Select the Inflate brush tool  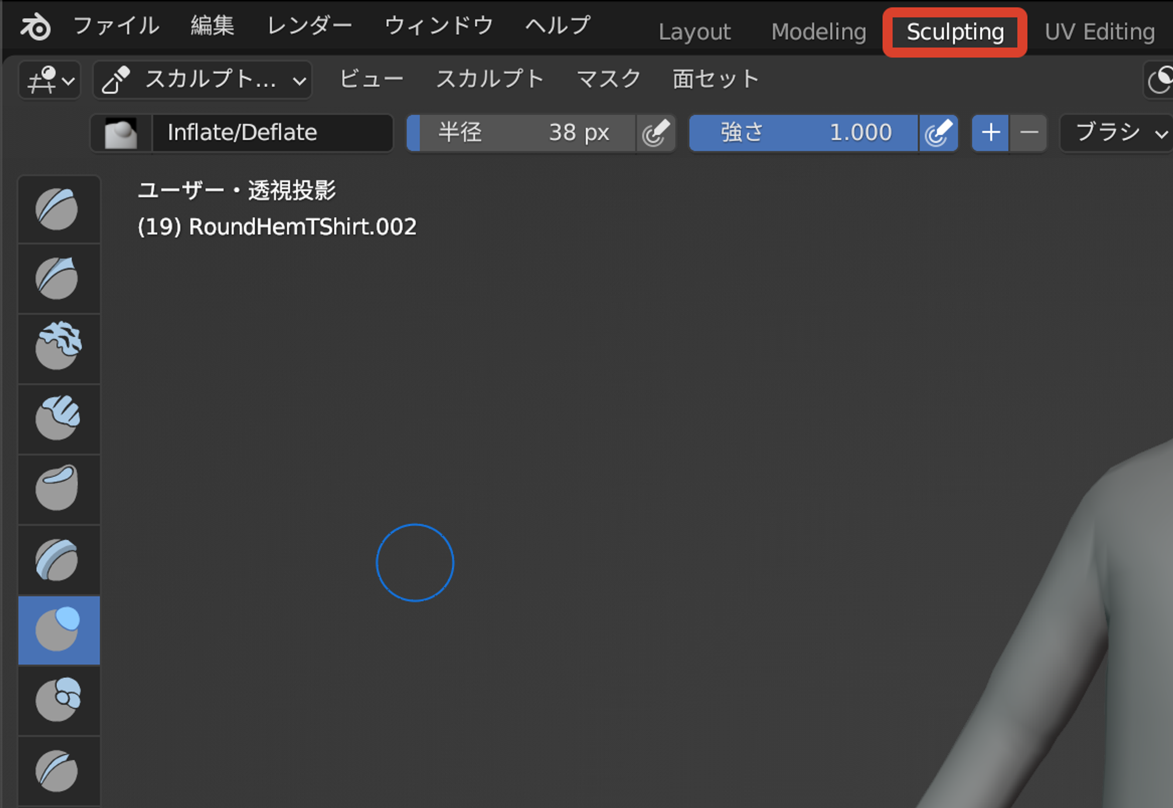tap(59, 630)
